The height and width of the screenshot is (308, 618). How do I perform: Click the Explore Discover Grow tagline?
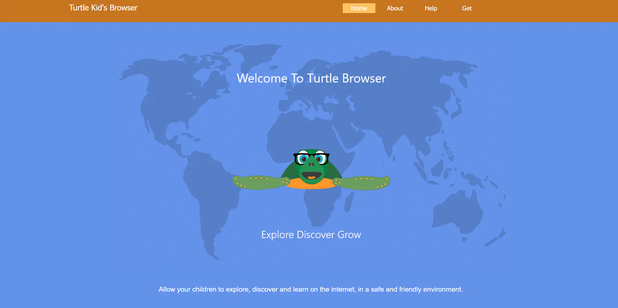311,234
